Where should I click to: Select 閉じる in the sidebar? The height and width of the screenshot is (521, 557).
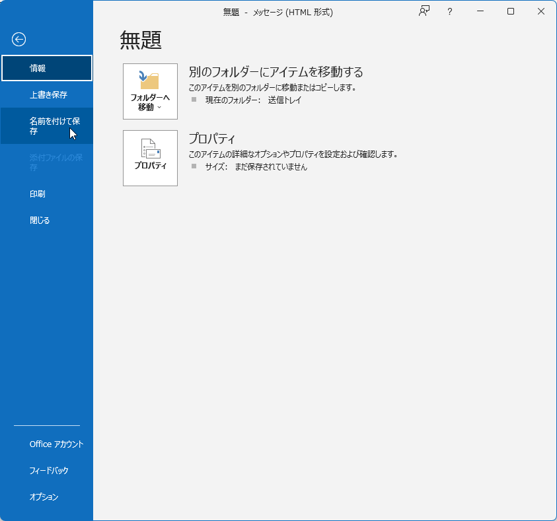(46, 221)
